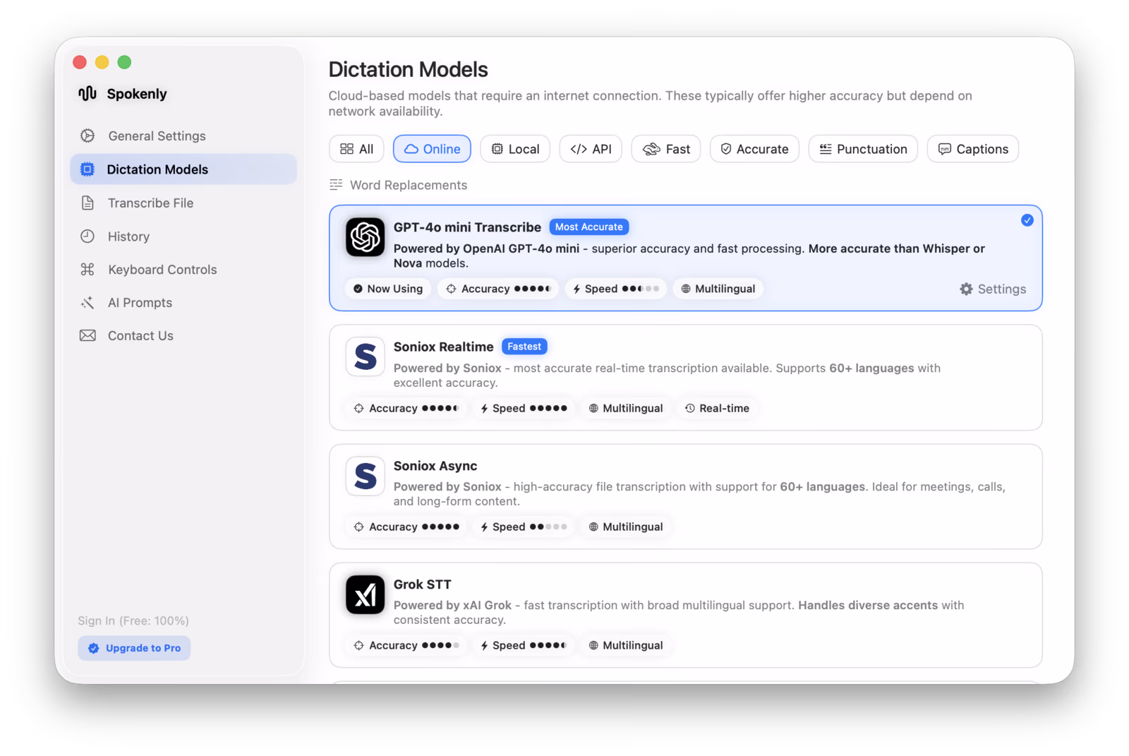Click the xAI logo on Grok STT
Viewport: 1129px width, 756px height.
pyautogui.click(x=365, y=594)
